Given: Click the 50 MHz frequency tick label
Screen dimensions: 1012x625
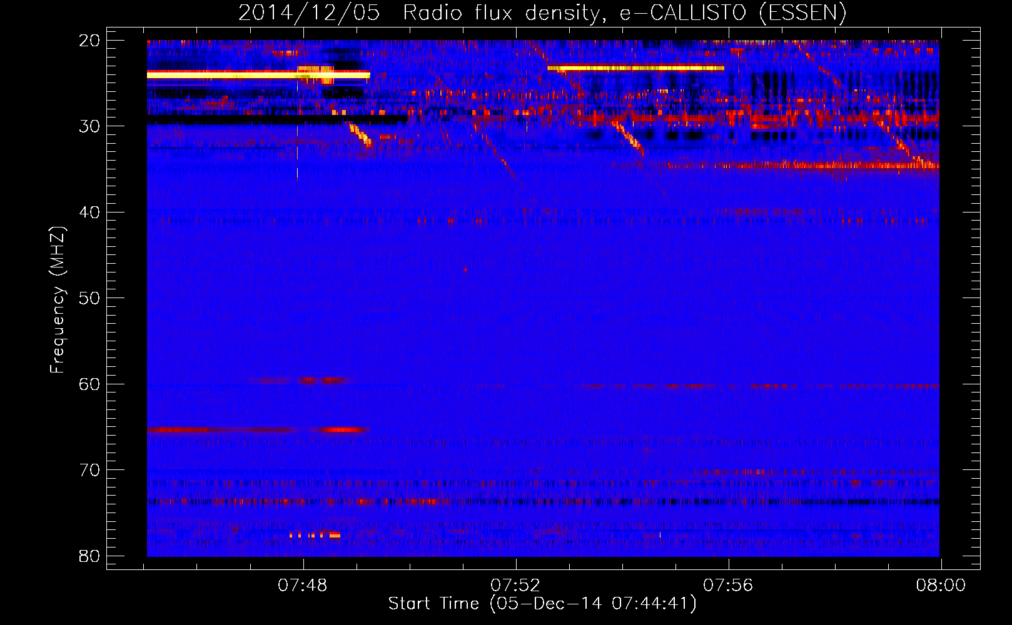Looking at the screenshot, I should pyautogui.click(x=90, y=298).
